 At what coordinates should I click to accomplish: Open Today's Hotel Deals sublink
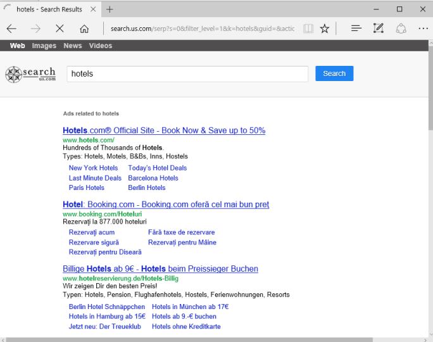click(x=158, y=168)
